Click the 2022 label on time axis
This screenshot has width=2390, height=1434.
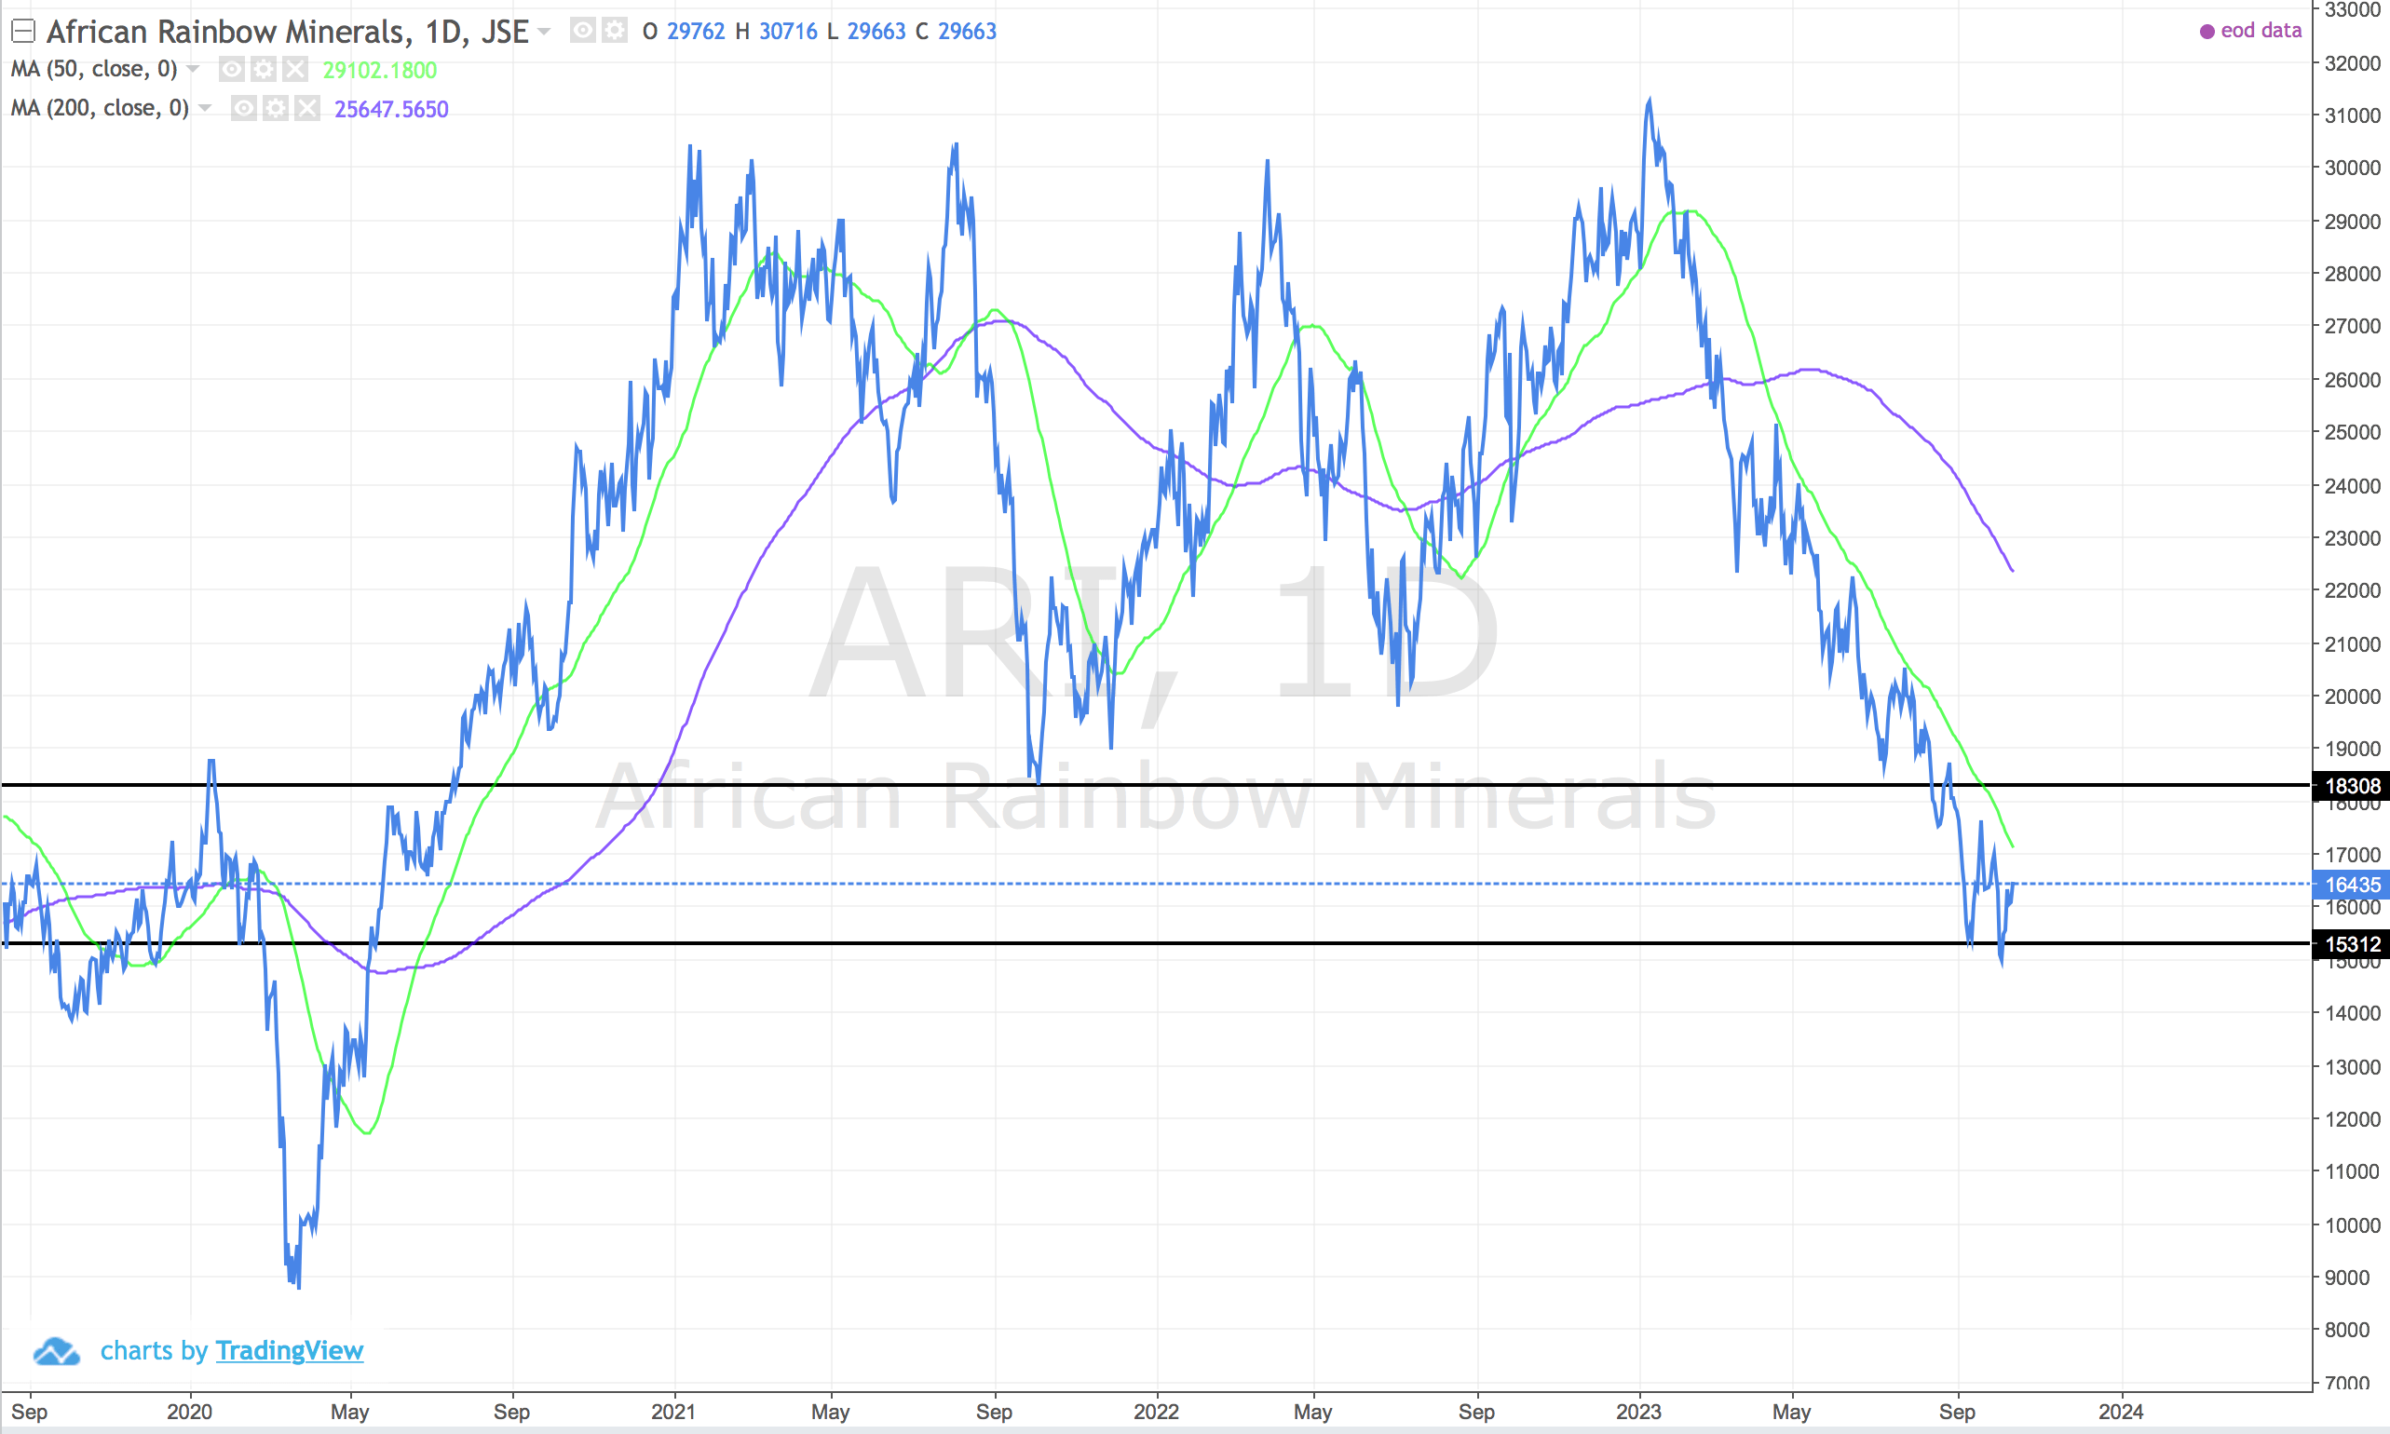click(1156, 1412)
